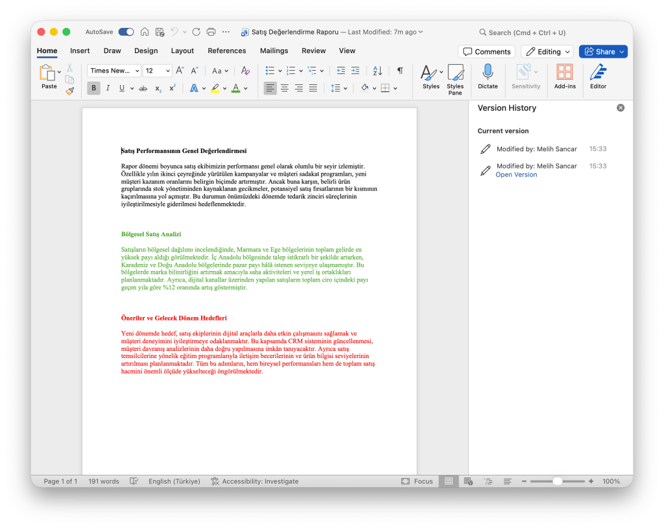664x528 pixels.
Task: Open the Styles Pane
Action: click(x=455, y=79)
